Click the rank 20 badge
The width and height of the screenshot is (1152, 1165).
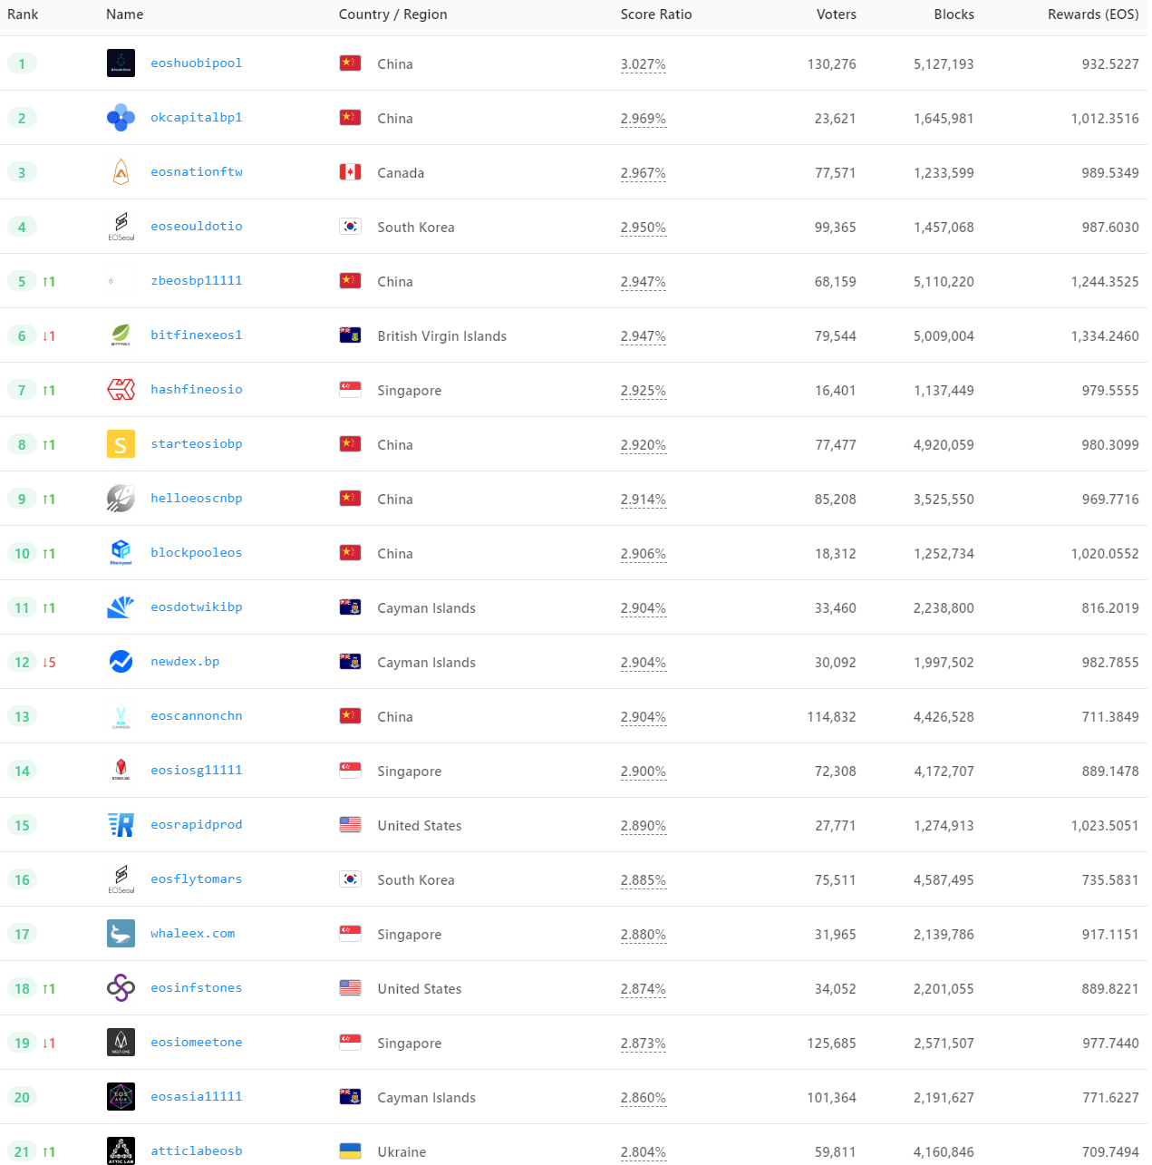pyautogui.click(x=22, y=1097)
